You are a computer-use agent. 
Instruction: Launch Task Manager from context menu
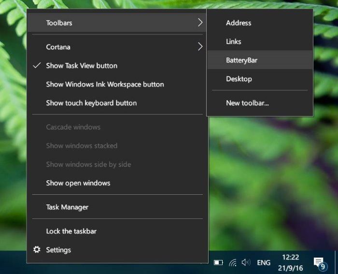coord(117,207)
